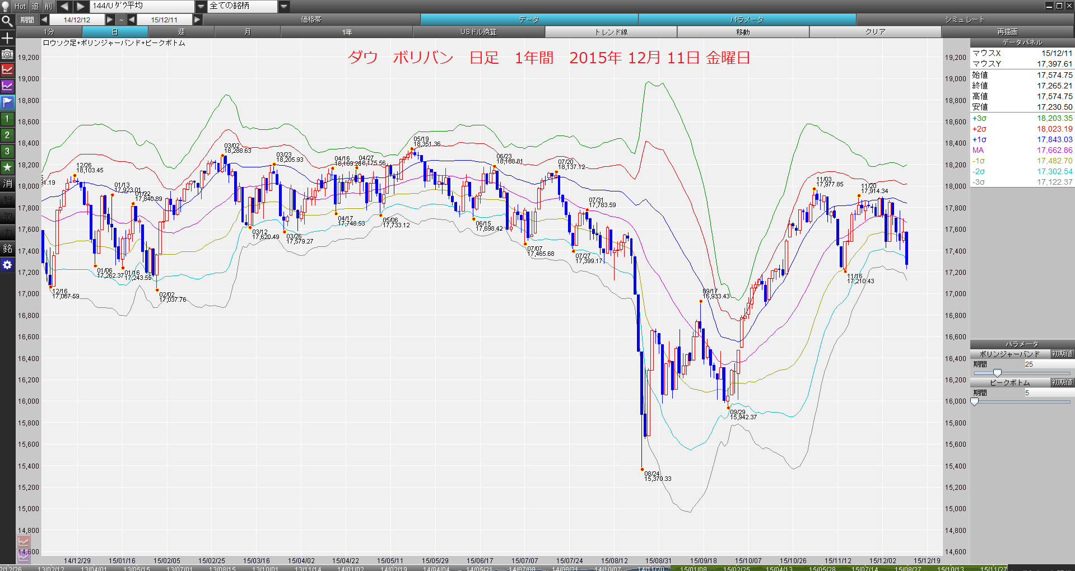Select the purple line chart icon
Screen dimensions: 1075x571
pyautogui.click(x=7, y=87)
